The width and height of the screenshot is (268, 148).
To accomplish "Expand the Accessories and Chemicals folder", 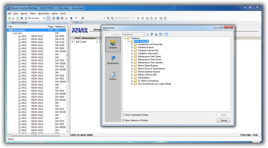I will [x=132, y=44].
